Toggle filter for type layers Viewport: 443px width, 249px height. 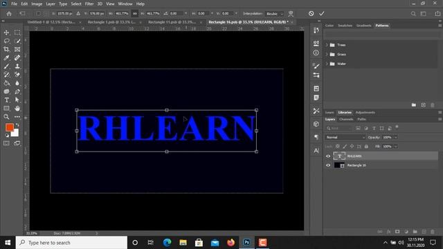point(374,129)
